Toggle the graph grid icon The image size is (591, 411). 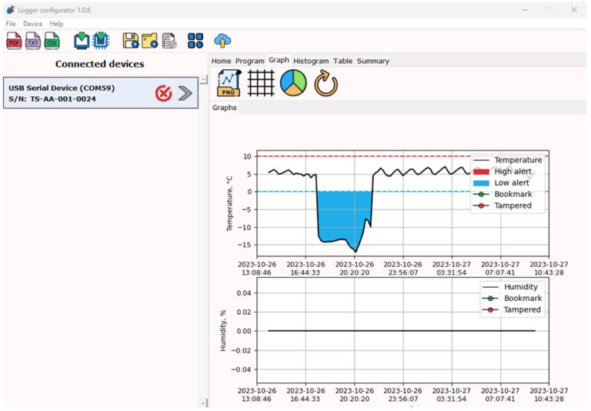tap(261, 83)
